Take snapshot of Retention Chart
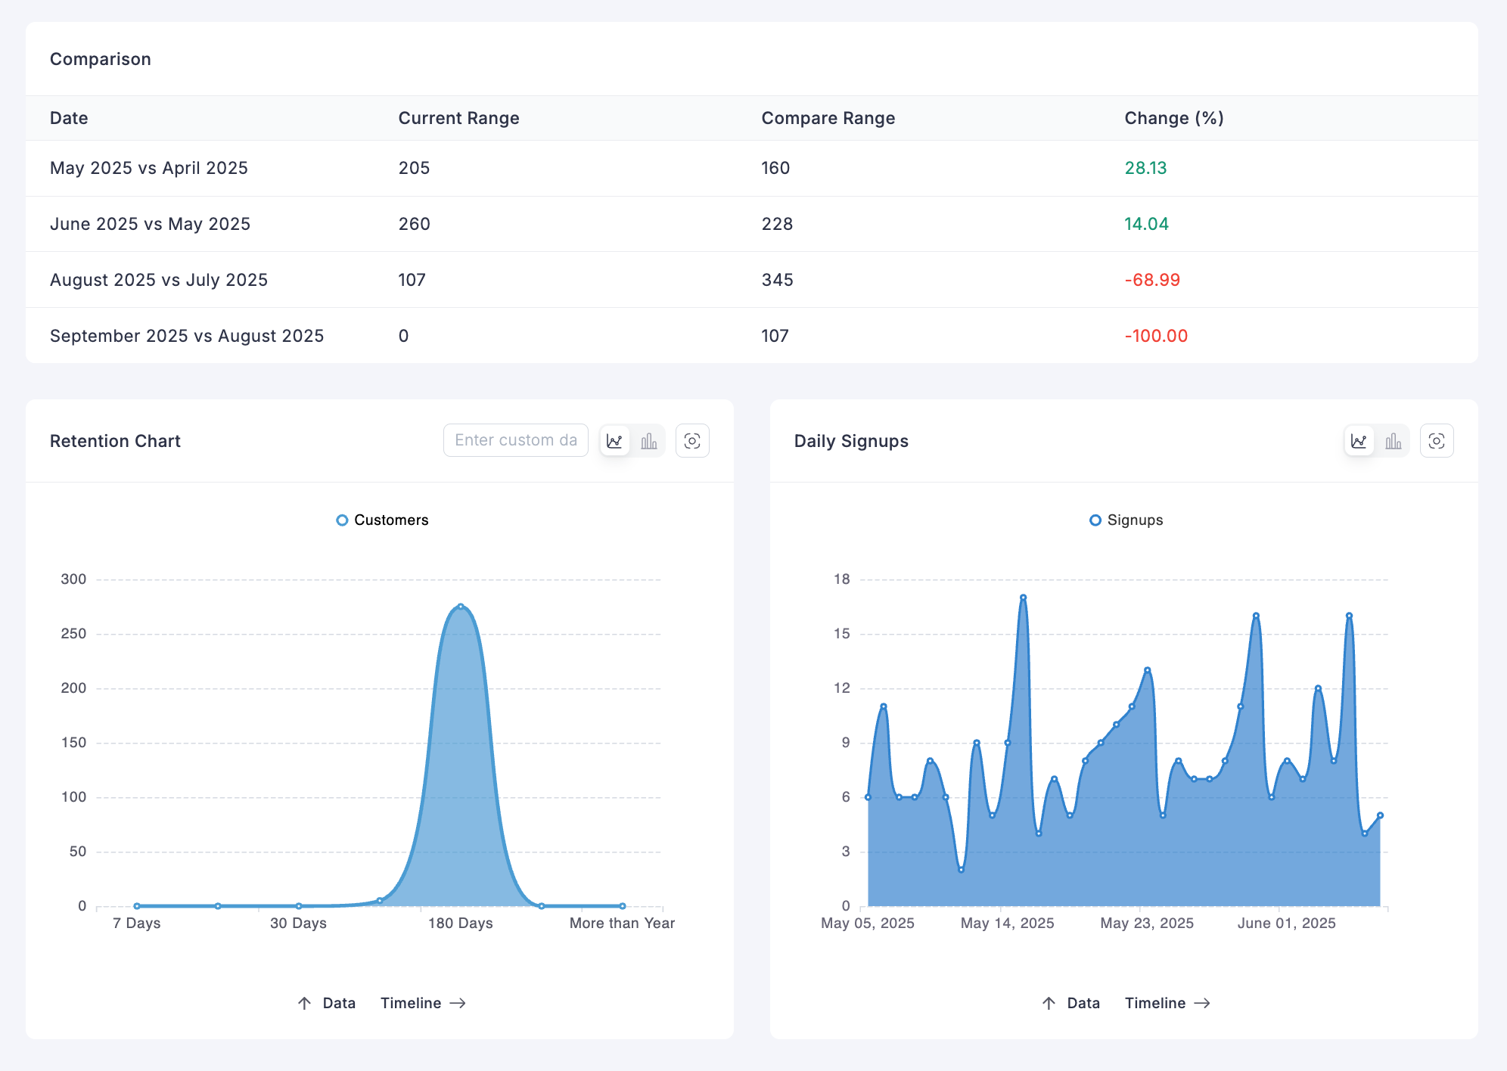This screenshot has height=1071, width=1507. (x=691, y=441)
